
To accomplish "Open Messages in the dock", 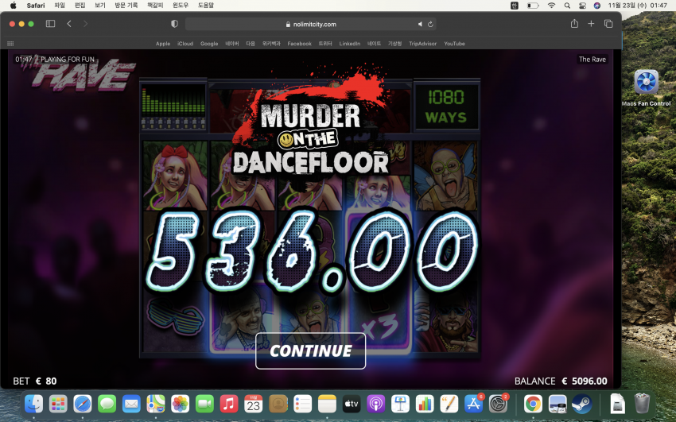I will 107,404.
